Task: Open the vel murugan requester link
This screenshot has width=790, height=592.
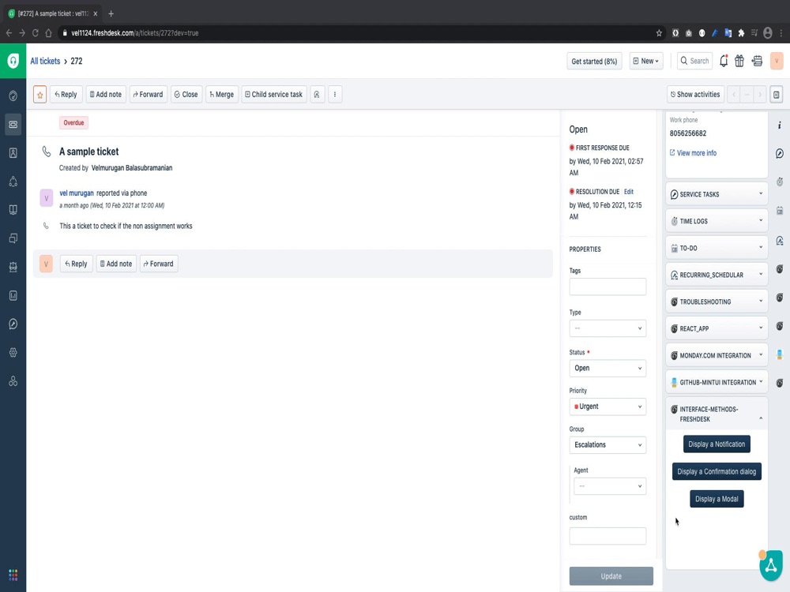Action: pyautogui.click(x=77, y=193)
